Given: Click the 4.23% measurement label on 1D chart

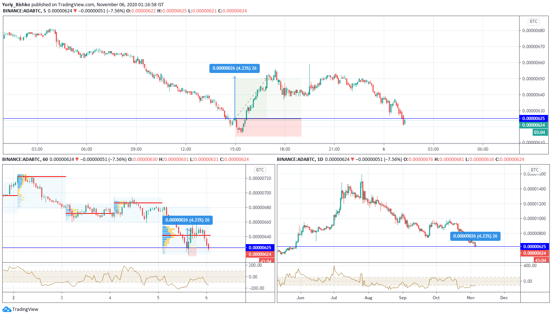Looking at the screenshot, I should (475, 236).
